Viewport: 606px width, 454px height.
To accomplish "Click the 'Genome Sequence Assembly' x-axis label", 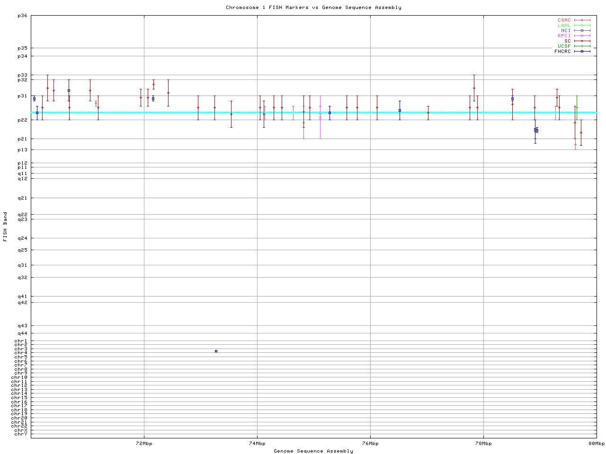I will [313, 451].
